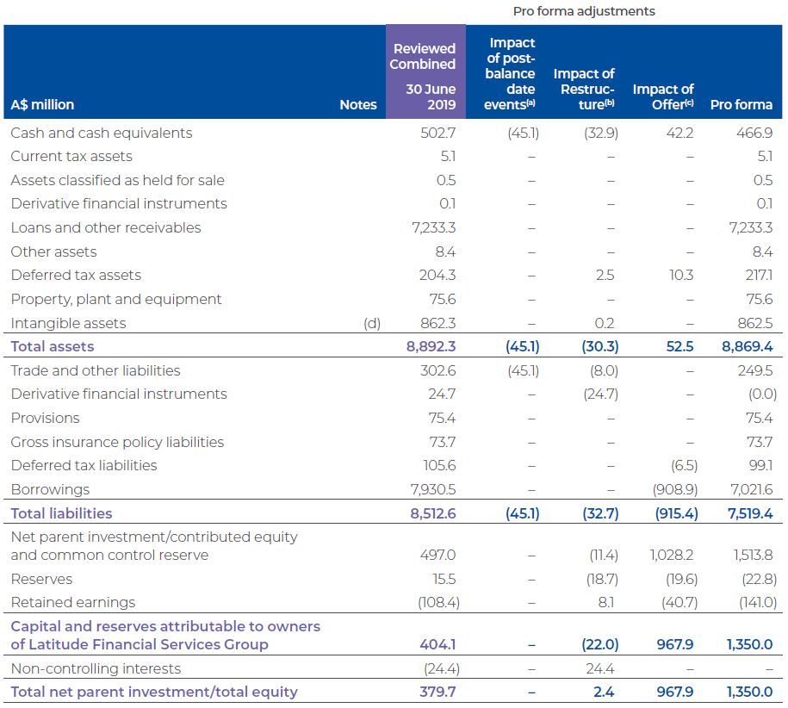Click the 'A$ million' header label
This screenshot has width=788, height=708.
click(x=42, y=104)
